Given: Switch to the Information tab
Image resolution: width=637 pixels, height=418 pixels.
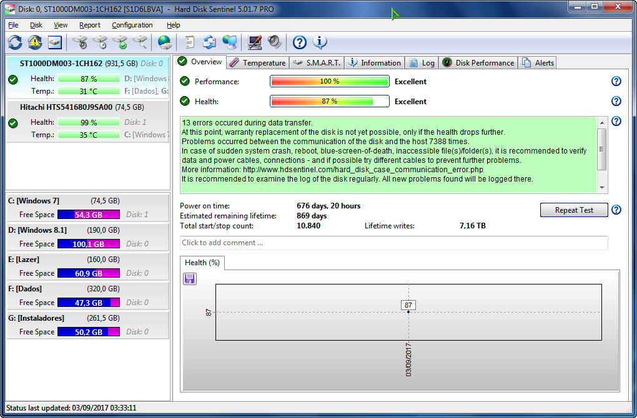Looking at the screenshot, I should tap(375, 62).
